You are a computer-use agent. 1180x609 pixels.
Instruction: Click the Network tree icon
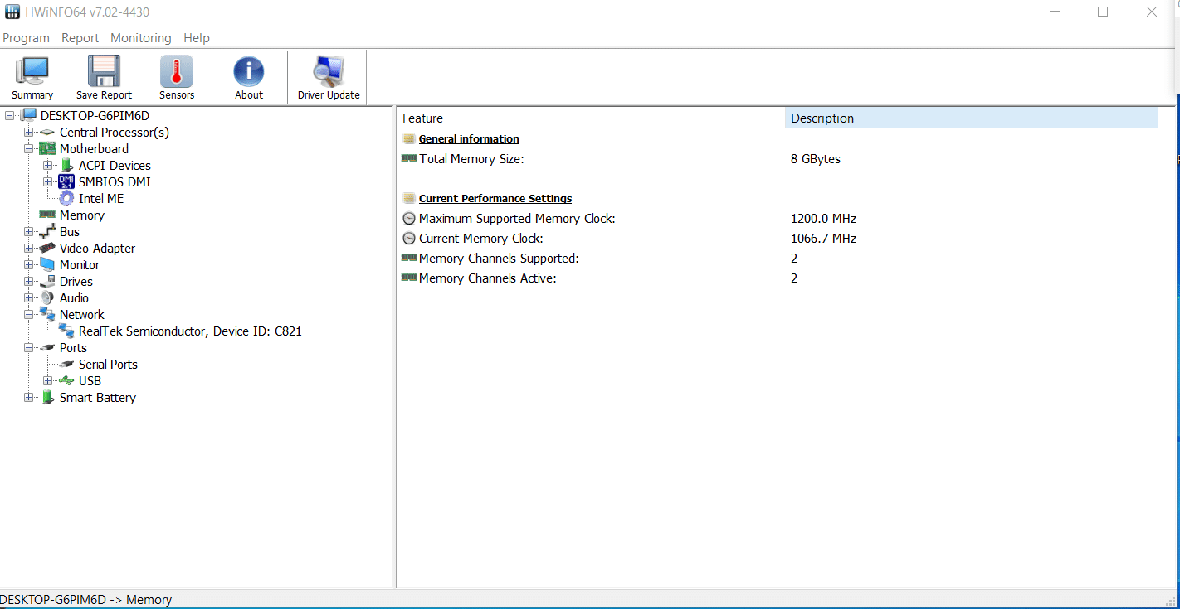(x=47, y=314)
